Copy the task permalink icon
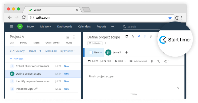 [x=151, y=36]
